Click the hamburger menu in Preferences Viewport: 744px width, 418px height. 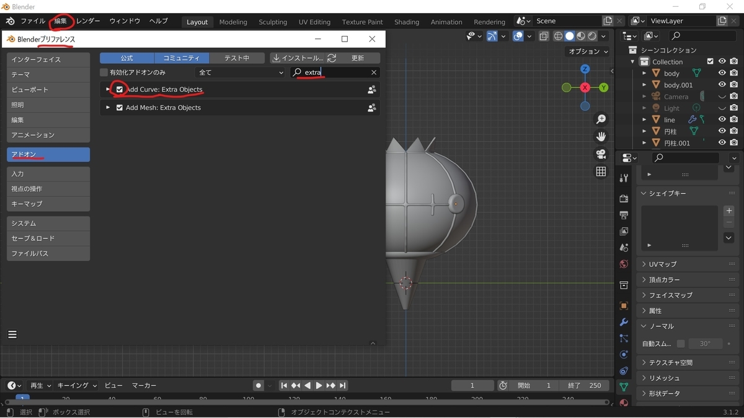12,334
